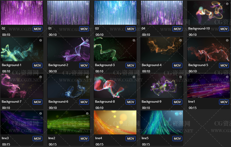Click info icon on Background-3 thumbnail

(x=134, y=40)
